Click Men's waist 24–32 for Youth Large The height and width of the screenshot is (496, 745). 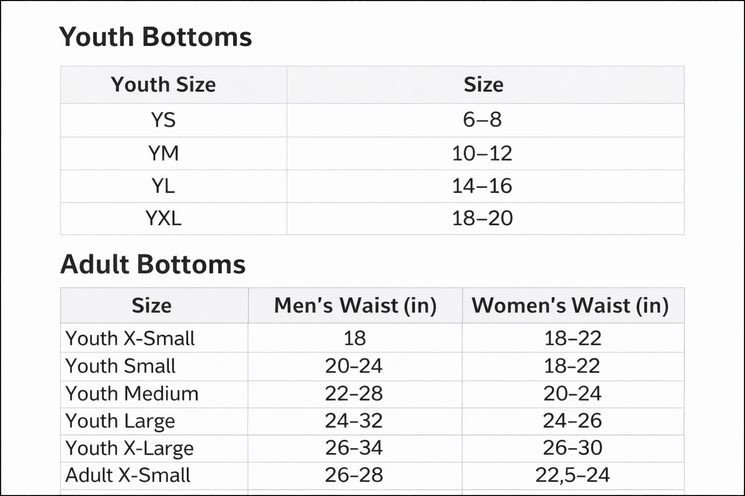[x=354, y=421]
